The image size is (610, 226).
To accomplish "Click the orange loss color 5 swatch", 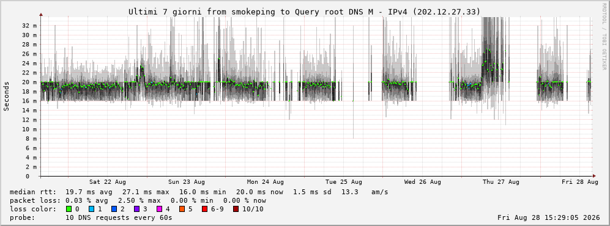I will 182,209.
